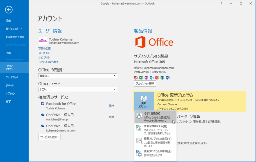Image resolution: width=256 pixels, height=162 pixels.
Task: Click 管理 link for Facebook for Office
Action: pos(111,106)
